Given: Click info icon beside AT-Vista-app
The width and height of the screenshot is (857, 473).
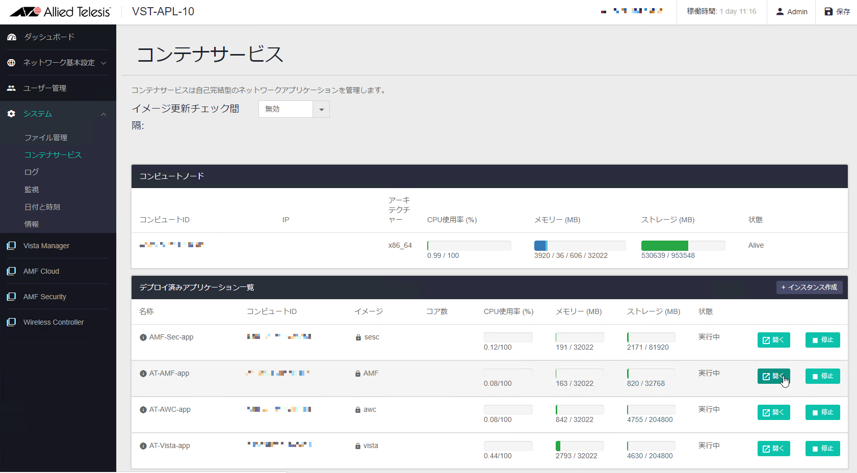Looking at the screenshot, I should pyautogui.click(x=143, y=446).
